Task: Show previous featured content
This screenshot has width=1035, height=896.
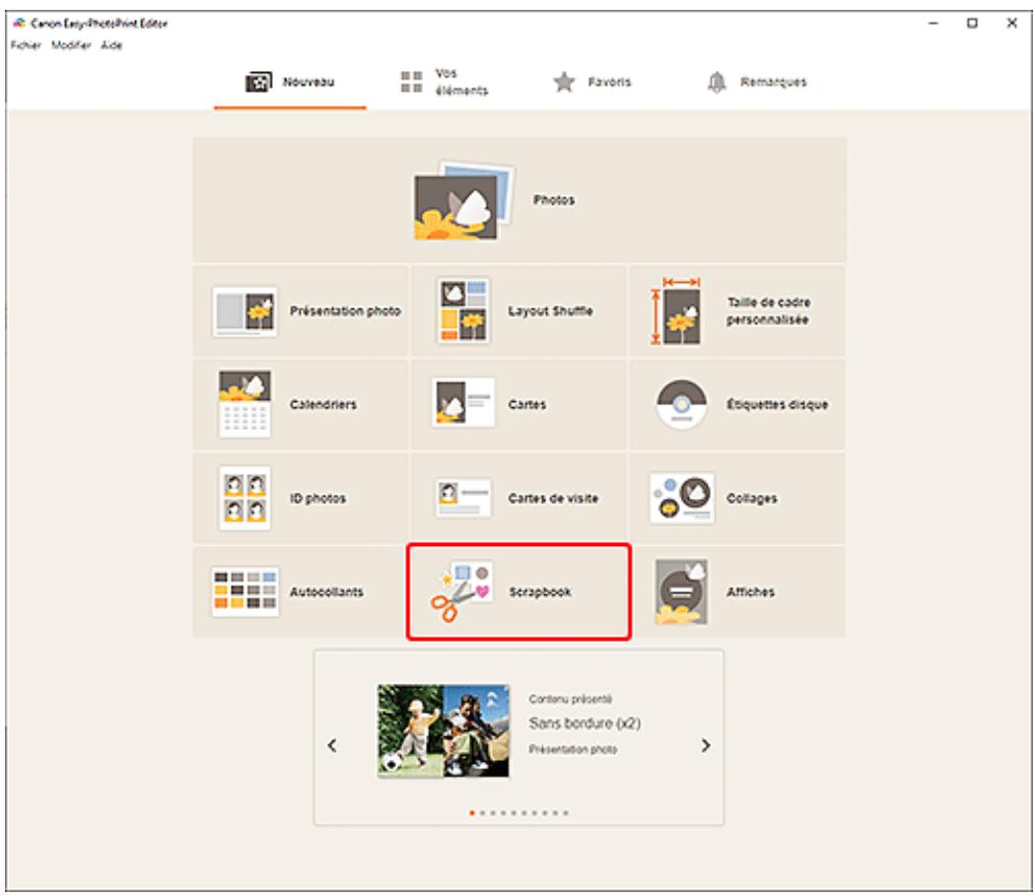Action: click(x=332, y=745)
